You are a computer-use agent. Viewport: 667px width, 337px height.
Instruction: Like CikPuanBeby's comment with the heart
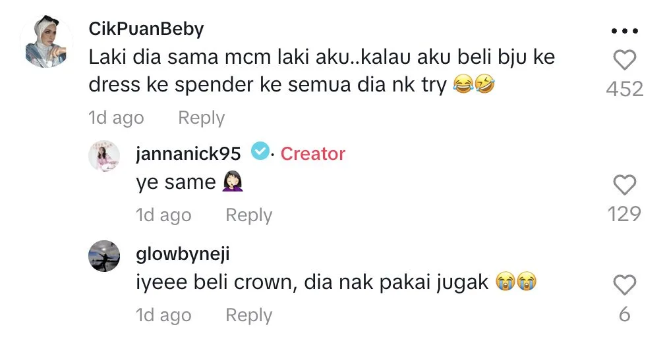(x=624, y=61)
